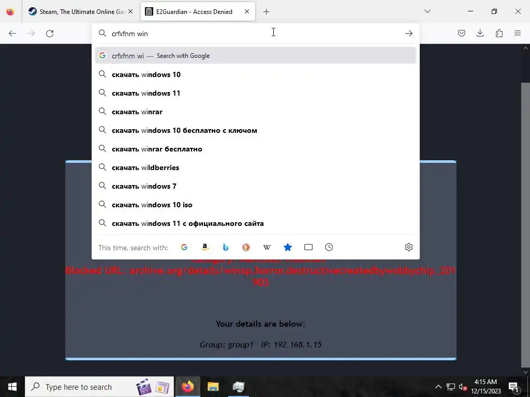Search this time with Google
530x397 pixels.
coord(184,247)
